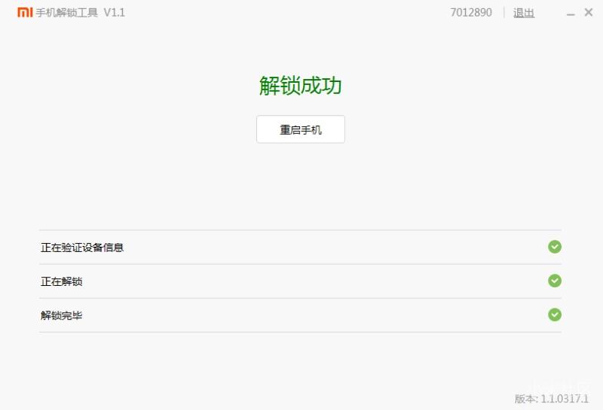Screen dimensions: 603x410
Task: Click the green checkmark beside 正在验证设备信息
Action: click(x=555, y=247)
